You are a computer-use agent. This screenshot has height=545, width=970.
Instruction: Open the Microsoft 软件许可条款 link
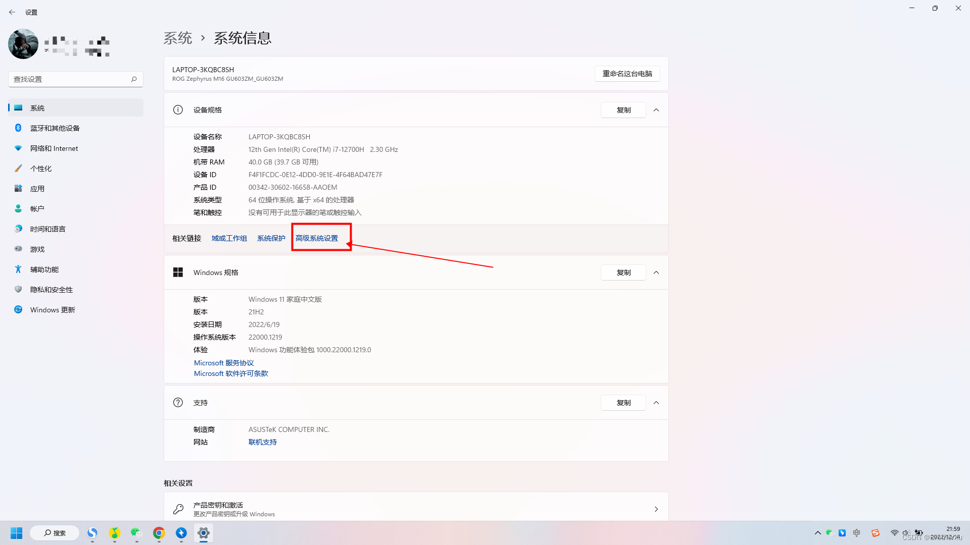coord(231,373)
